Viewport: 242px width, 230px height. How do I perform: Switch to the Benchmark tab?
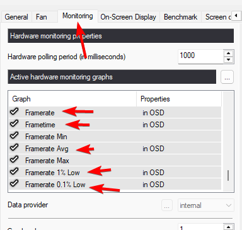pyautogui.click(x=180, y=17)
